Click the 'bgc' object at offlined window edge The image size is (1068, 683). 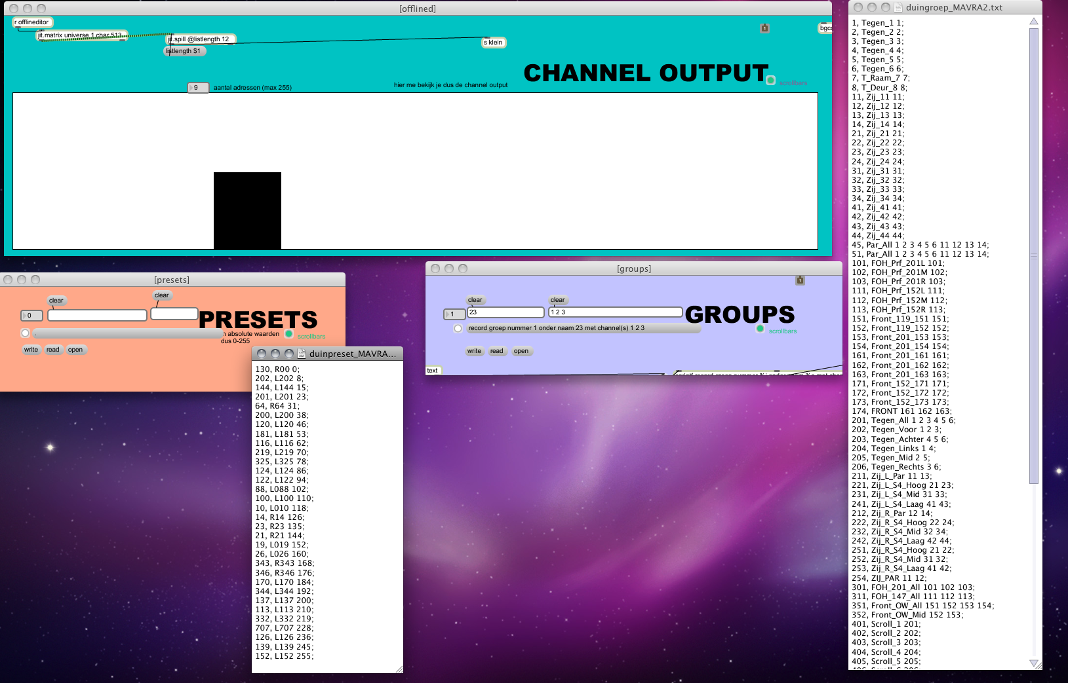(825, 28)
